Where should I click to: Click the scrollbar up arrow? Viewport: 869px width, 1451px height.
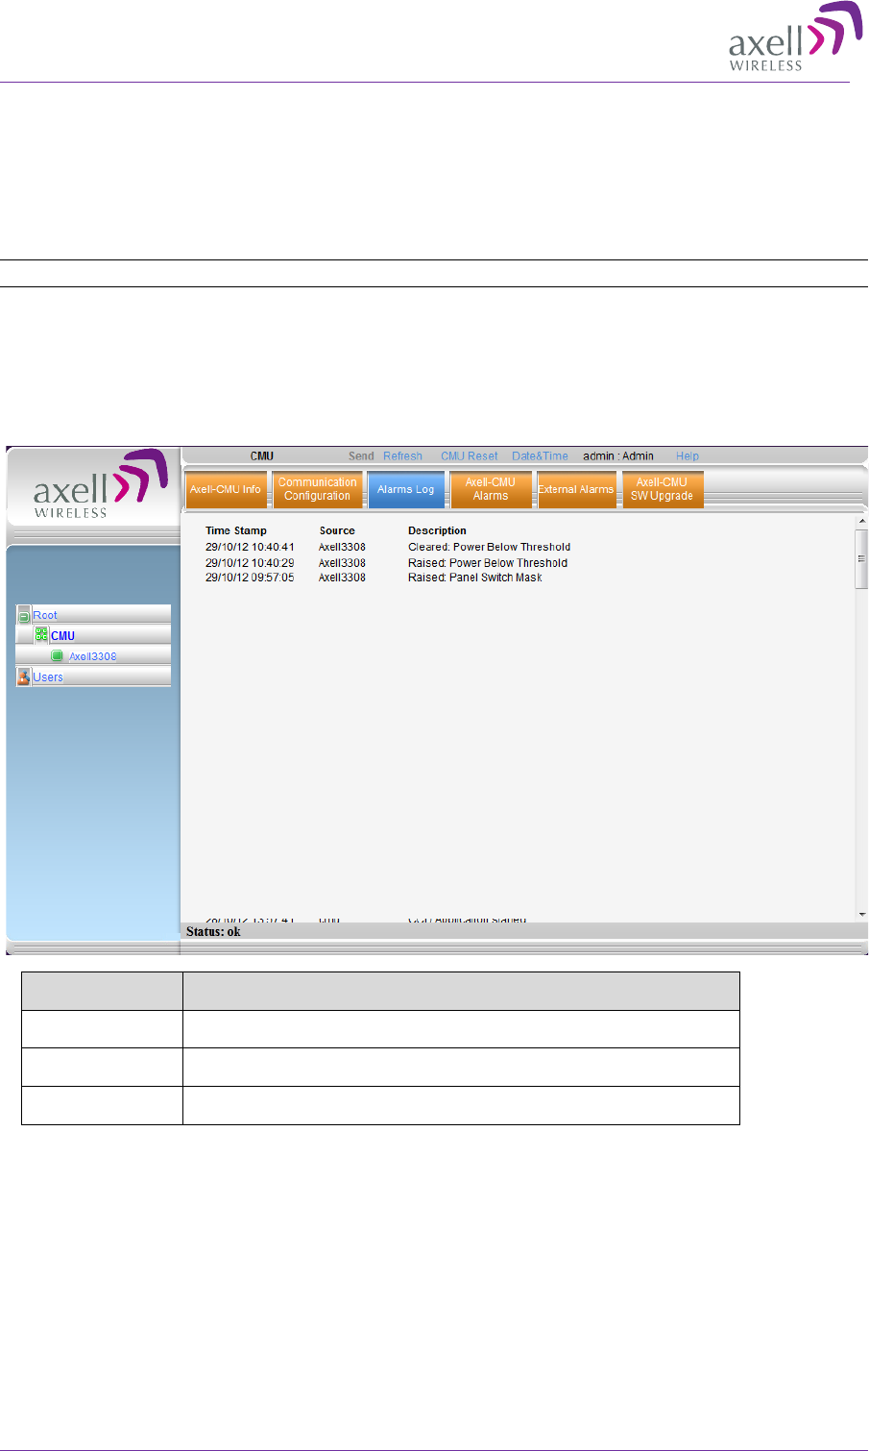pos(861,521)
